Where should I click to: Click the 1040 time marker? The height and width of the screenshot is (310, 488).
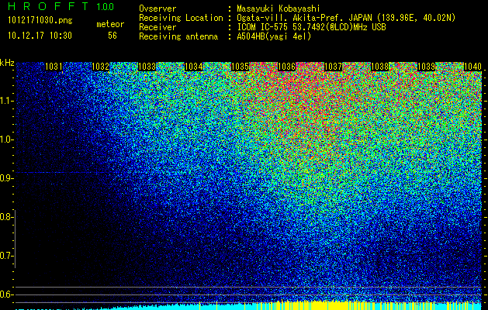[x=472, y=67]
